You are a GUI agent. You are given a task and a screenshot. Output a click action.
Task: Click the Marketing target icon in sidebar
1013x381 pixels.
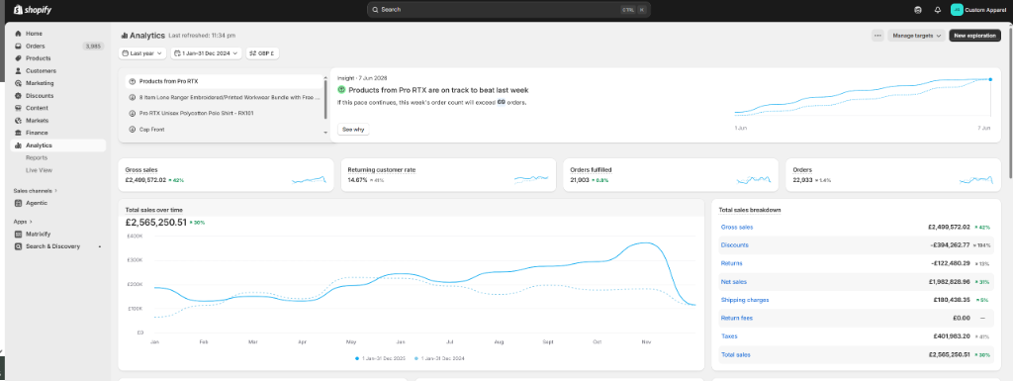click(18, 83)
